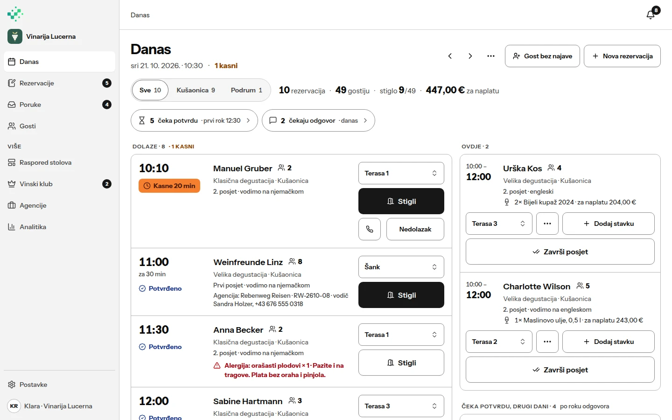The image size is (672, 420).
Task: Open the 2 čekaju odgovor chip
Action: click(x=318, y=120)
